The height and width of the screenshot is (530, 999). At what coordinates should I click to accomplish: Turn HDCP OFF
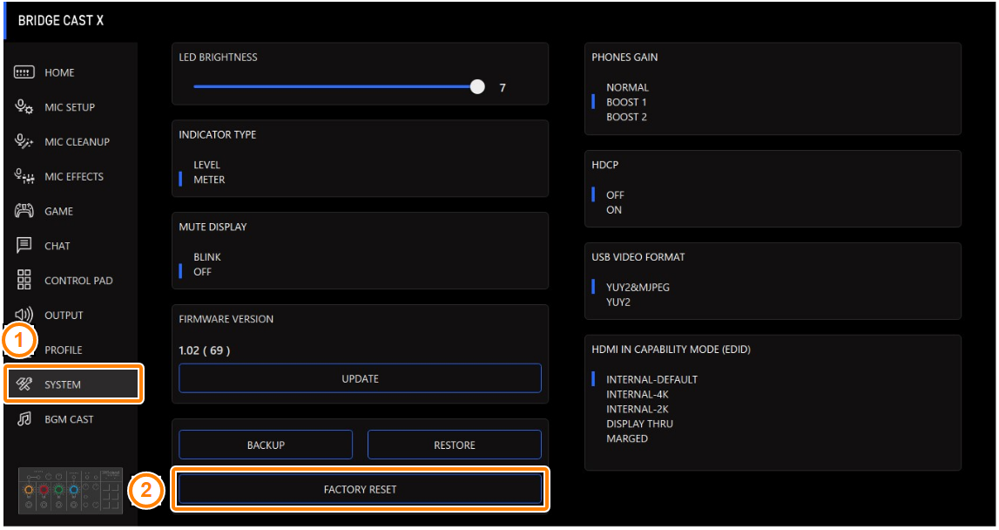(615, 195)
